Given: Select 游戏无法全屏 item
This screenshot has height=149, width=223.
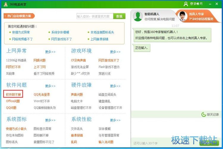Looking at the screenshot, I should [x=80, y=67].
